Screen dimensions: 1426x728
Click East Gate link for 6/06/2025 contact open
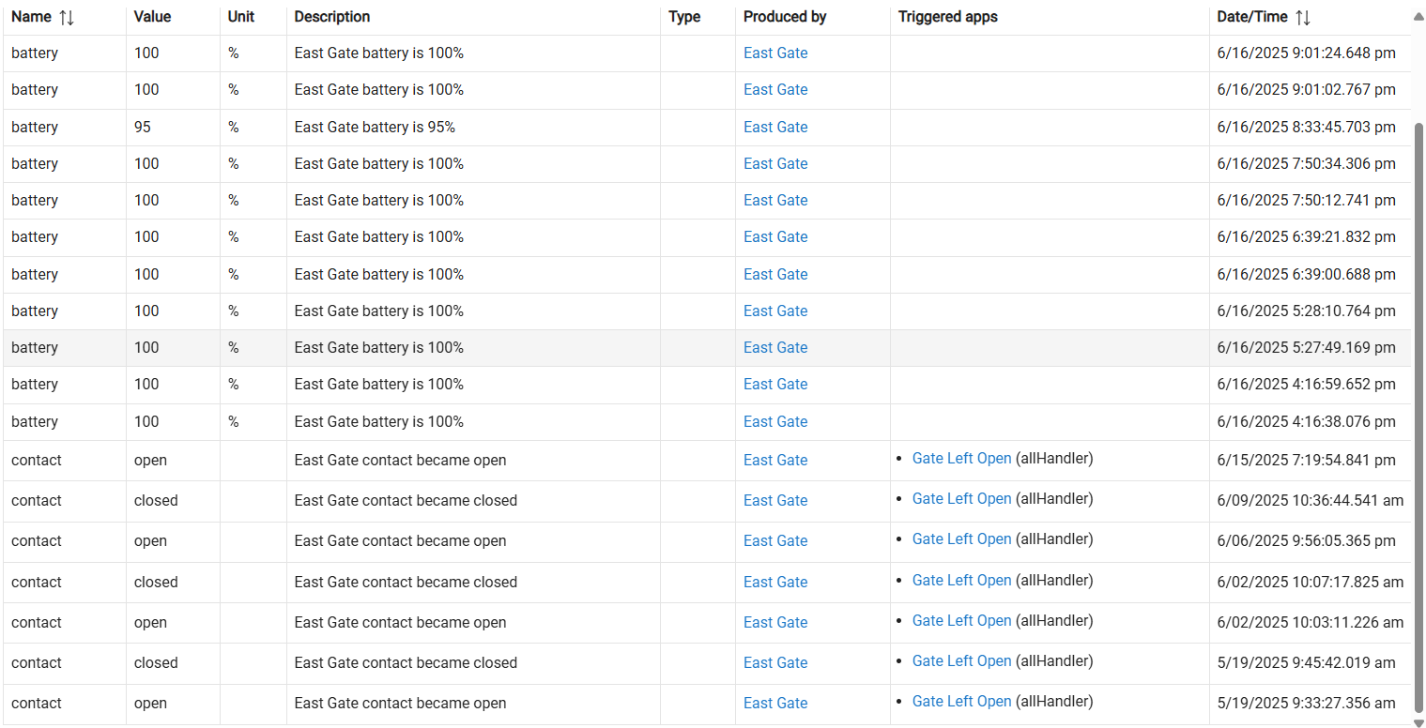(775, 540)
